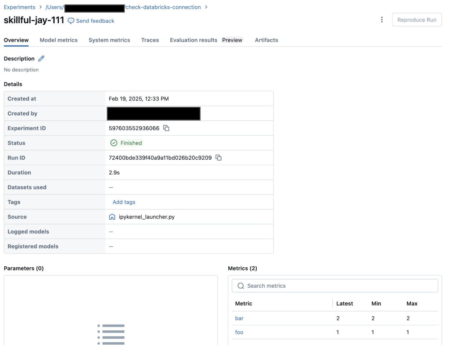451x351 pixels.
Task: Open the bar metric details
Action: tap(239, 318)
